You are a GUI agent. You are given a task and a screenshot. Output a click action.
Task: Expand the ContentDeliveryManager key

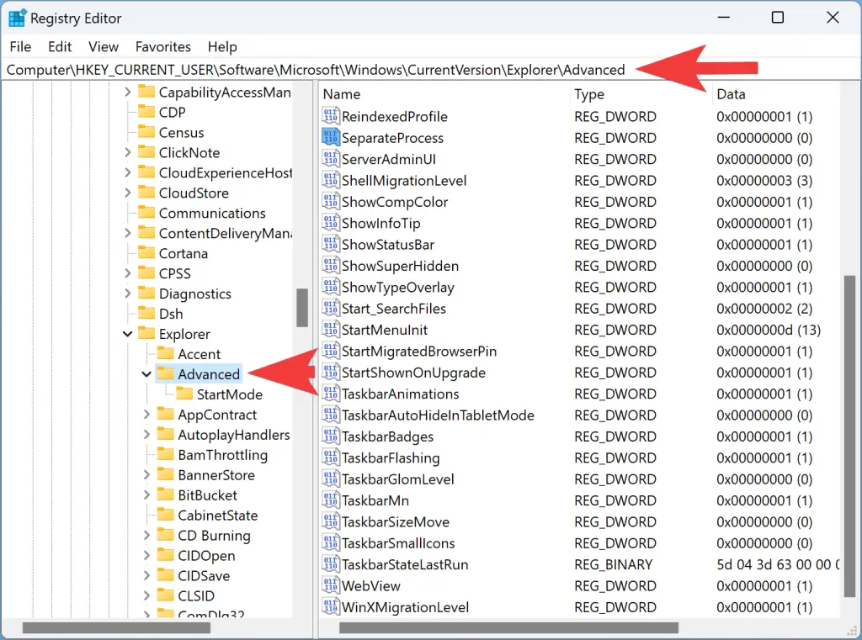[128, 233]
